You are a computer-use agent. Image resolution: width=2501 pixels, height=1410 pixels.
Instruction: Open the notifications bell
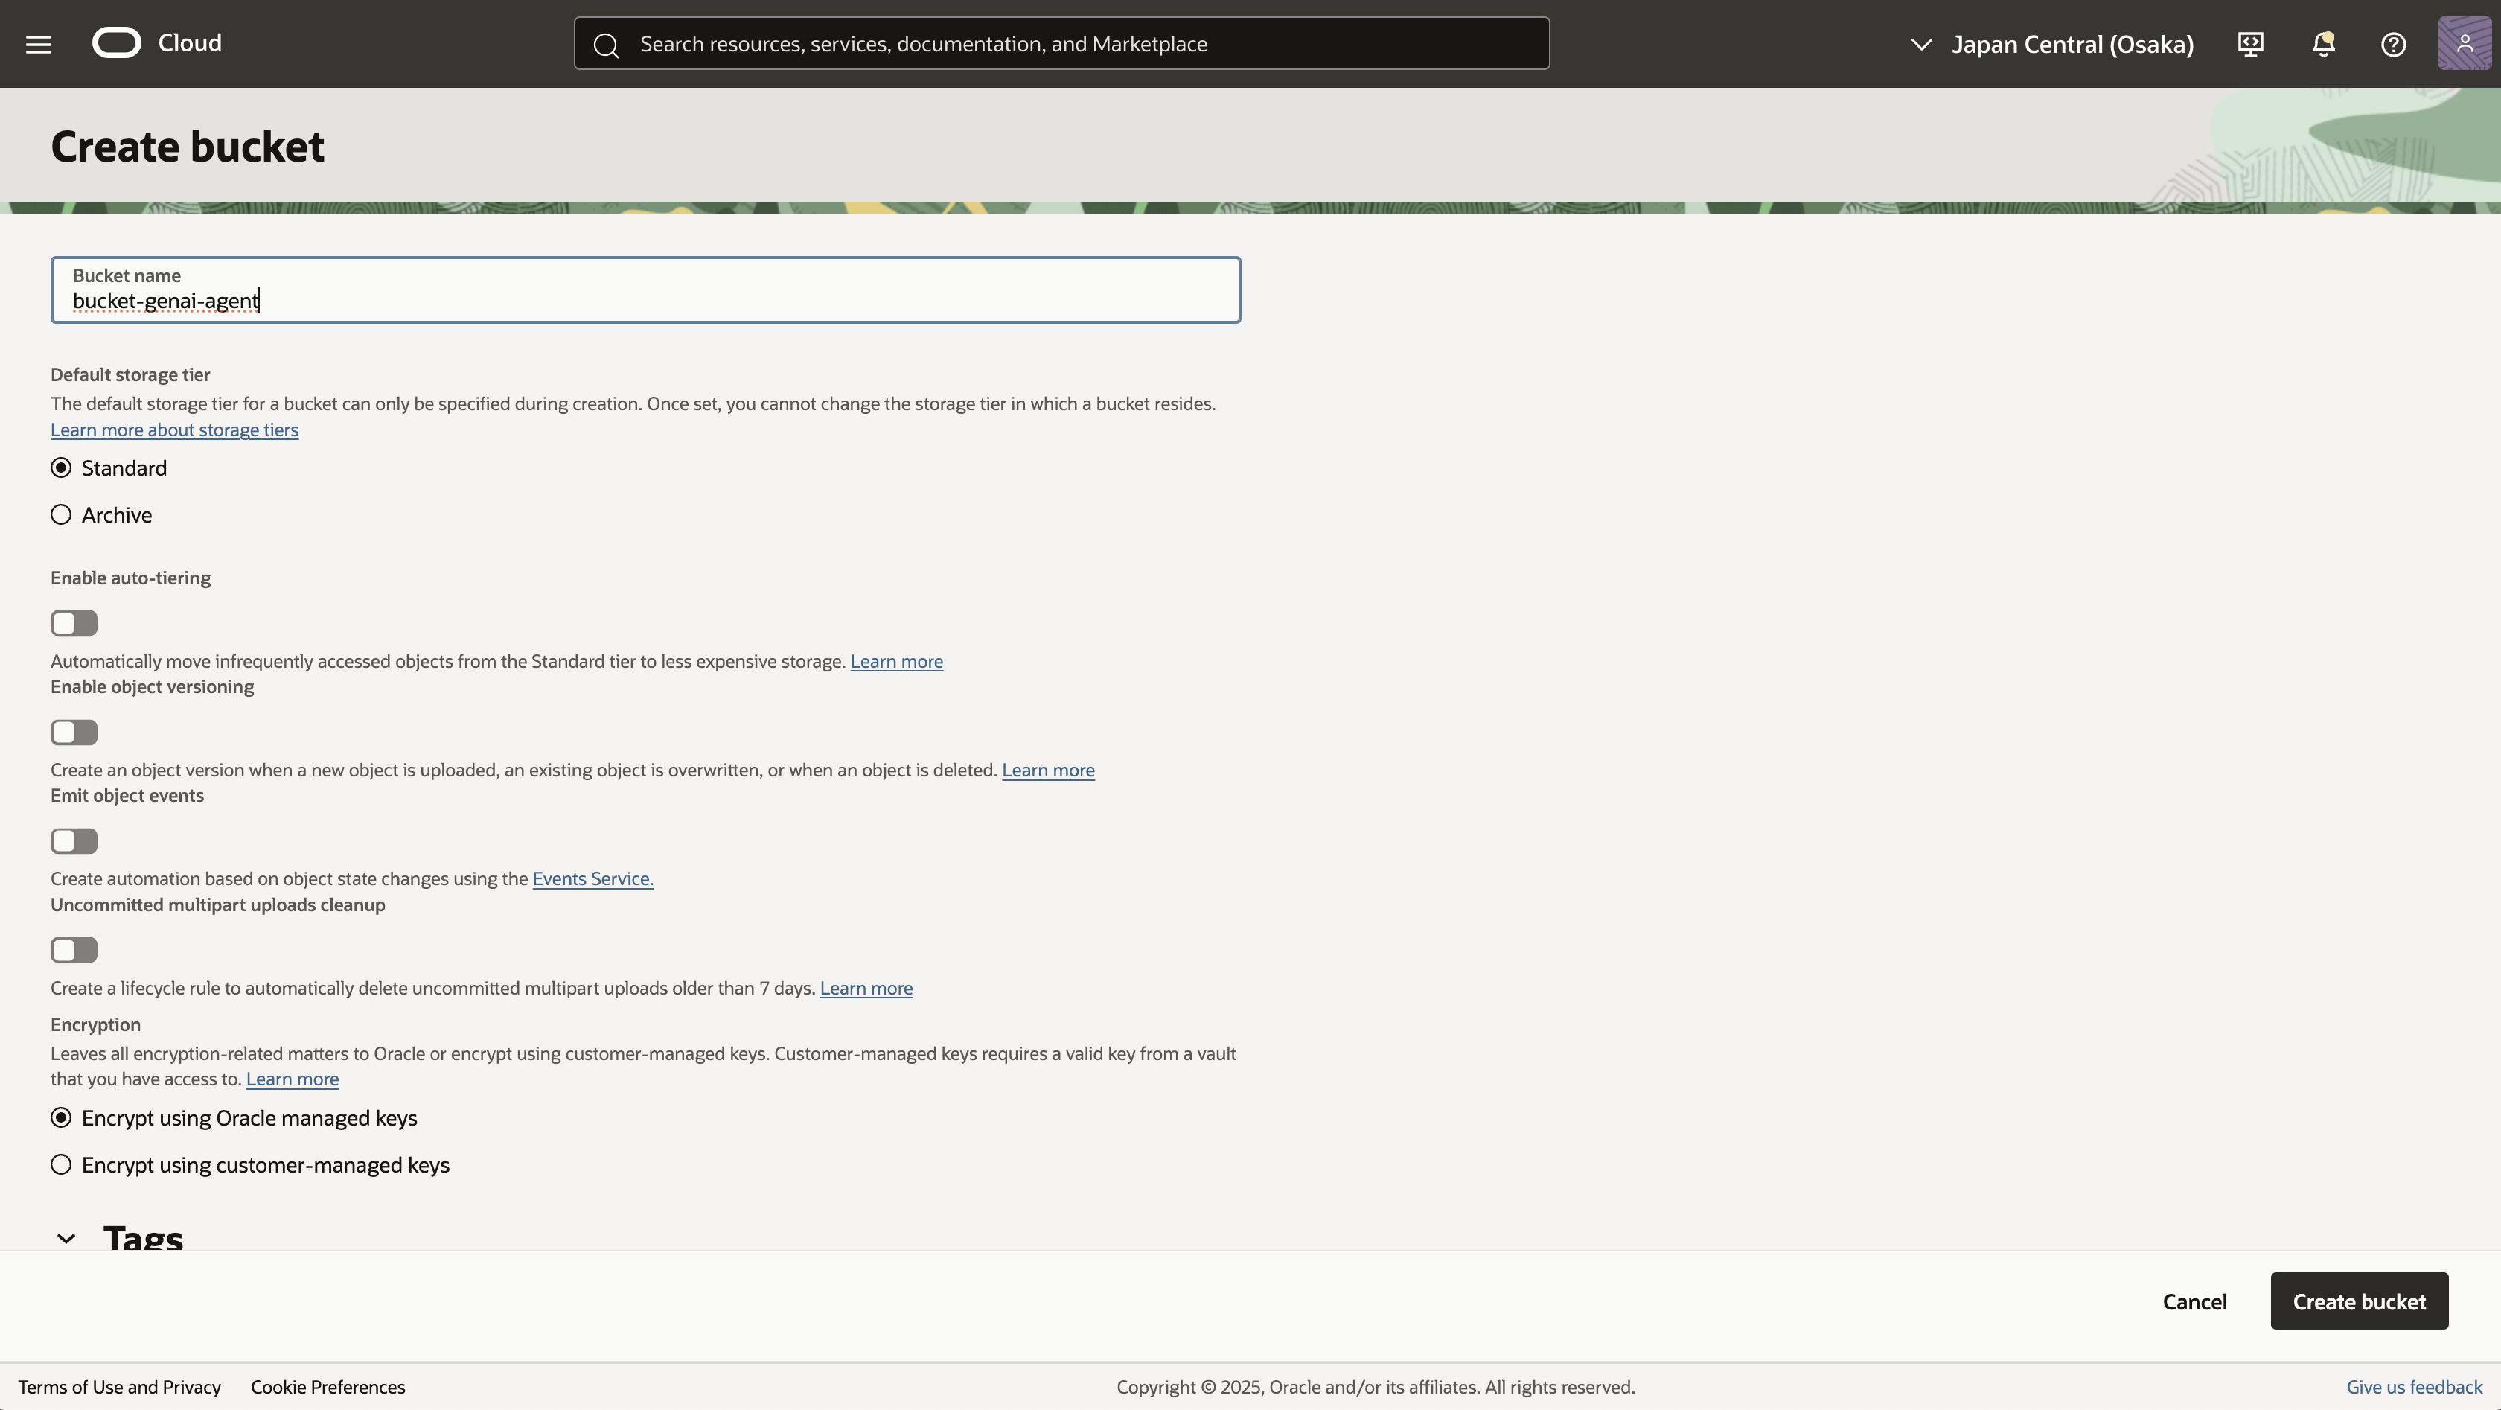click(x=2322, y=44)
